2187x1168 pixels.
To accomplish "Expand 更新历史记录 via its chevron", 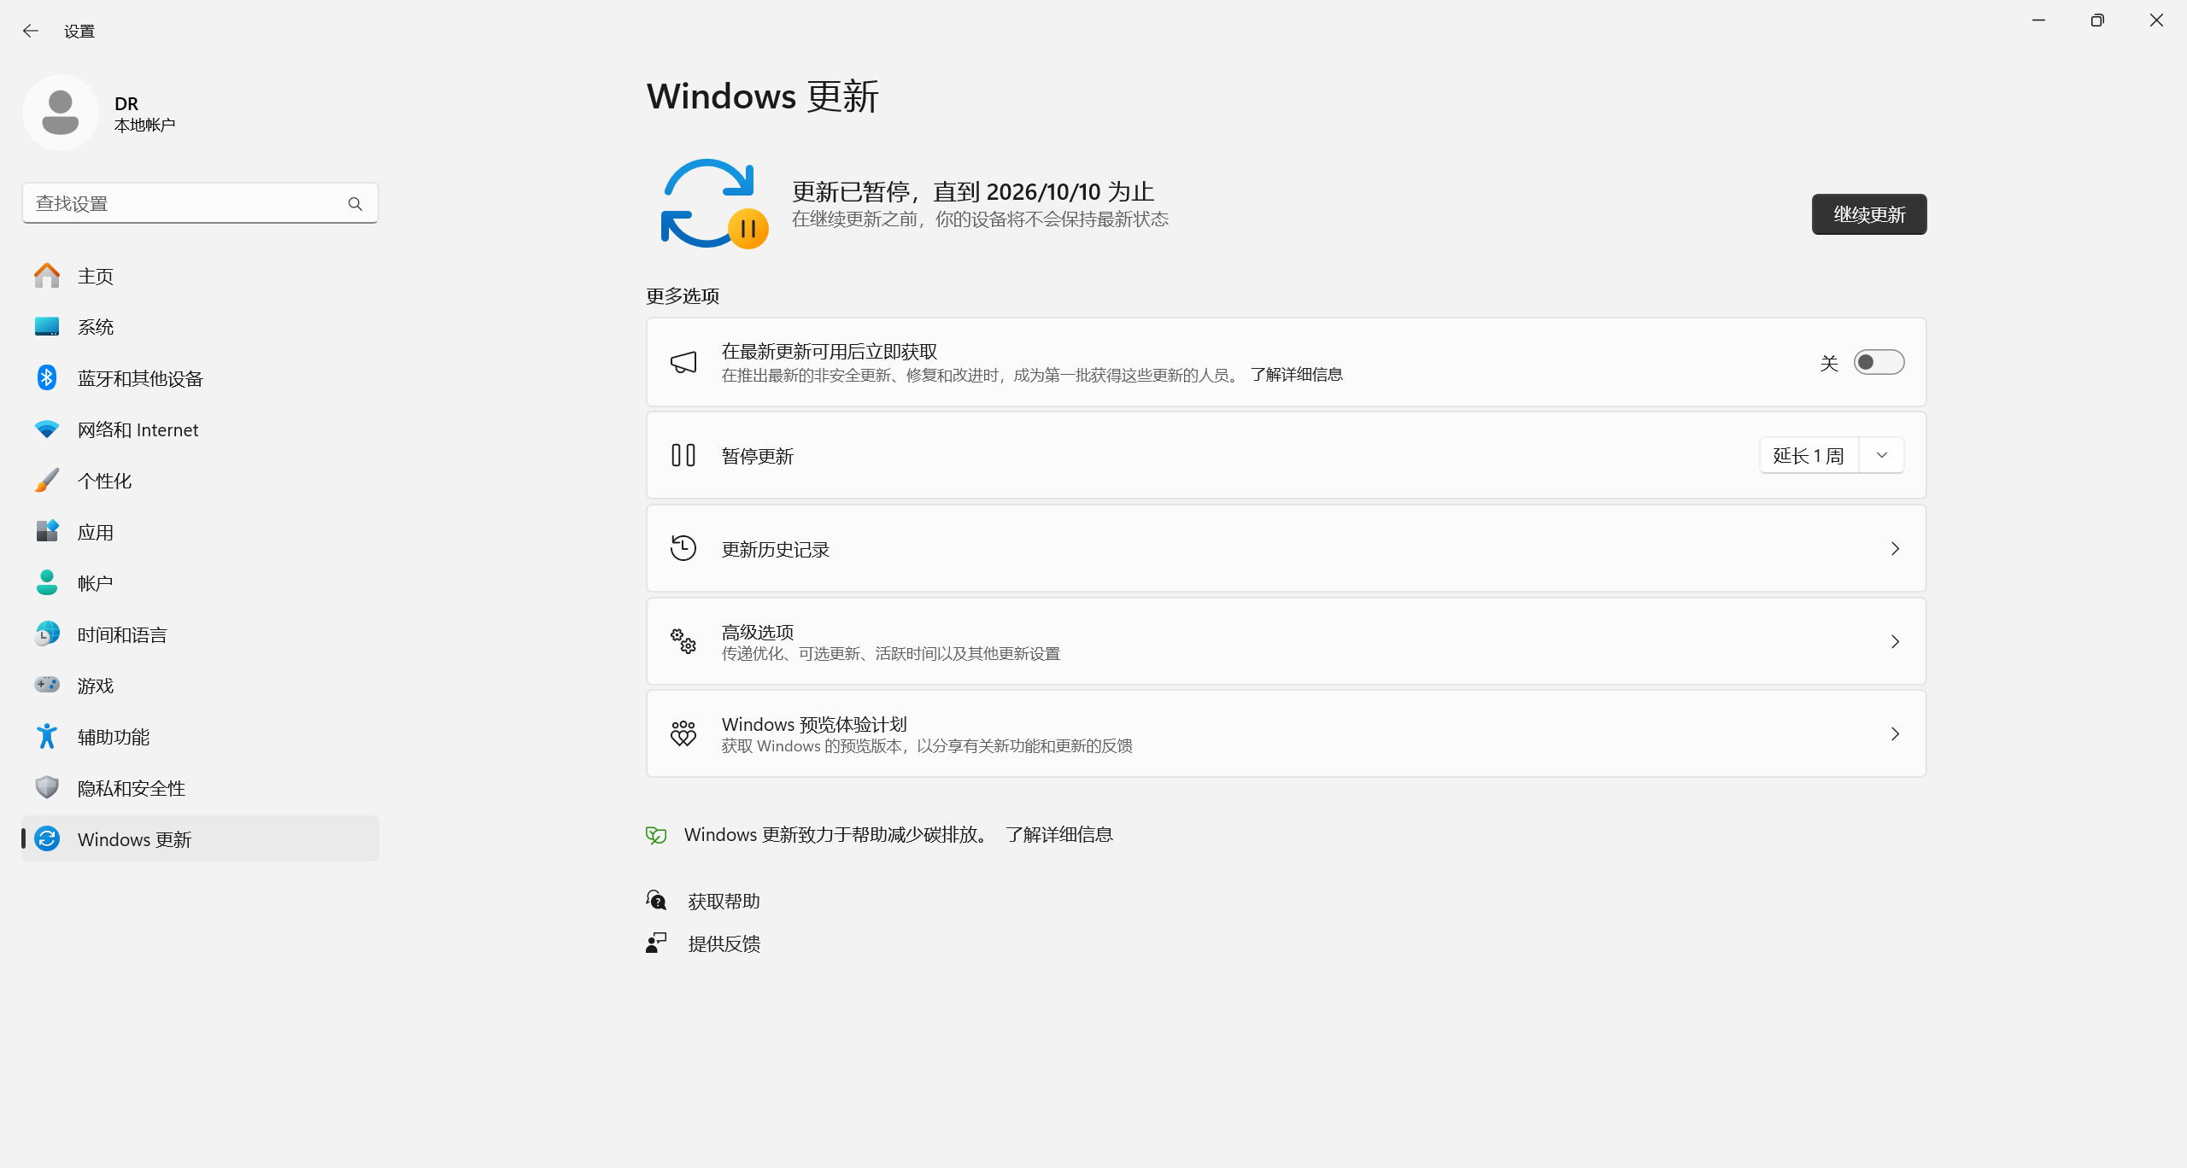I will tap(1895, 549).
